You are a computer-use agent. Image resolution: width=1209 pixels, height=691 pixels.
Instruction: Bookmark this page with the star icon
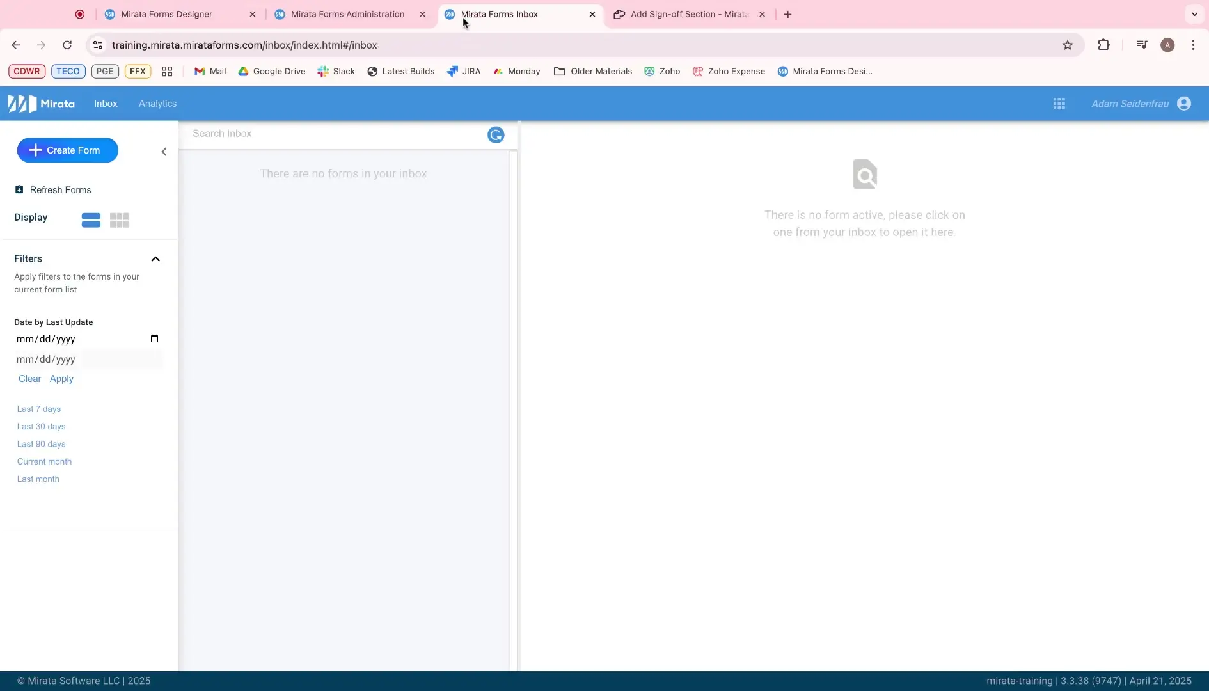click(1068, 45)
